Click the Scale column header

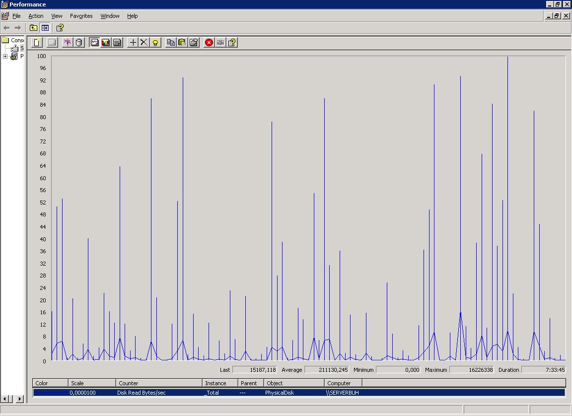tap(92, 383)
